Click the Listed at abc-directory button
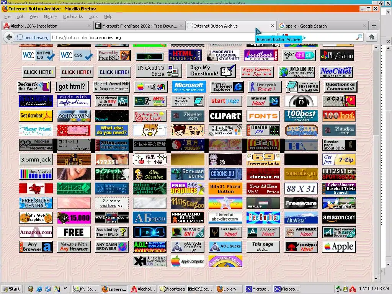 [x=225, y=218]
